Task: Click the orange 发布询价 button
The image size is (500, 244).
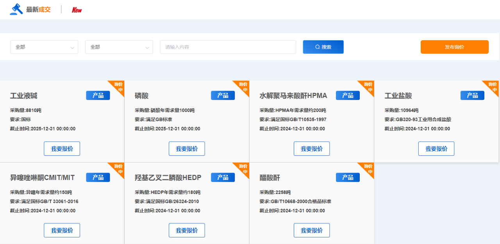Action: click(x=454, y=47)
